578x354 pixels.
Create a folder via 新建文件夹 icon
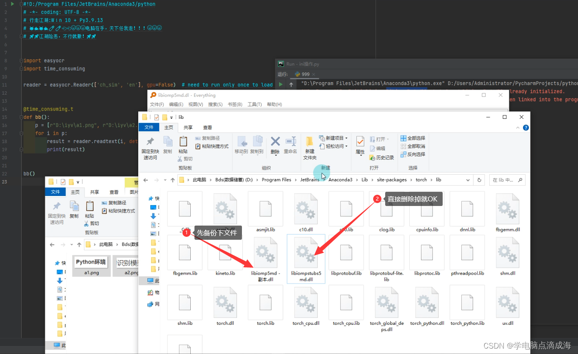[x=309, y=146]
